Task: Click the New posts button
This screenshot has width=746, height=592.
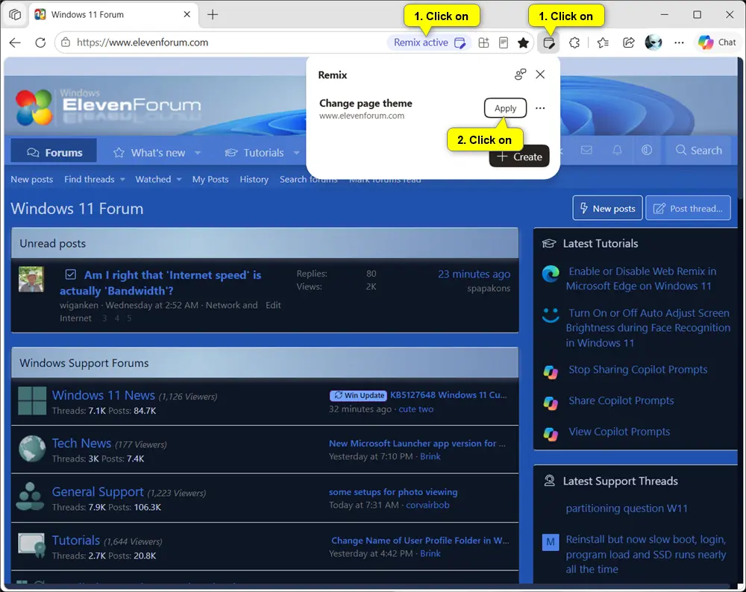Action: click(607, 208)
